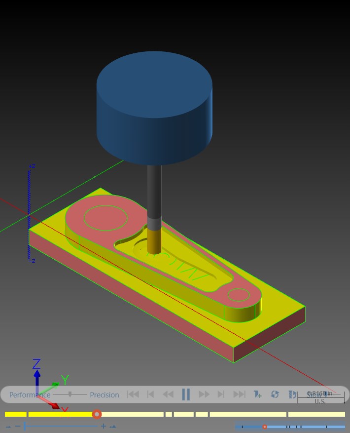
Task: Click the plus zoom button
Action: point(104,426)
